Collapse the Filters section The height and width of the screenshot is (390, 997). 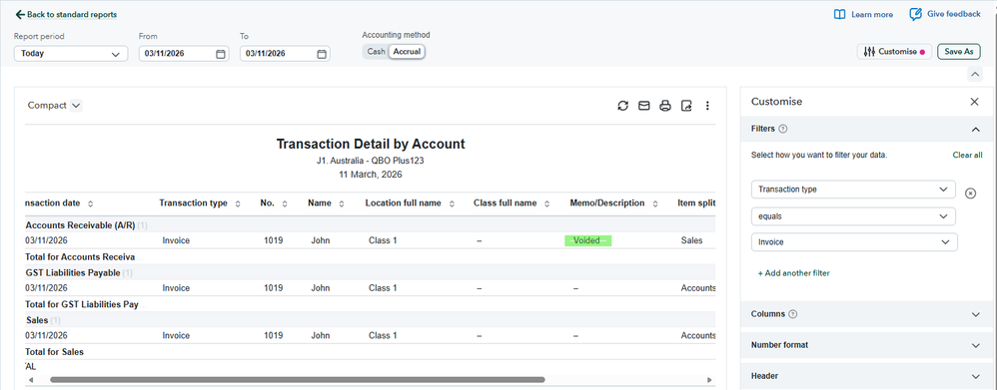coord(976,129)
